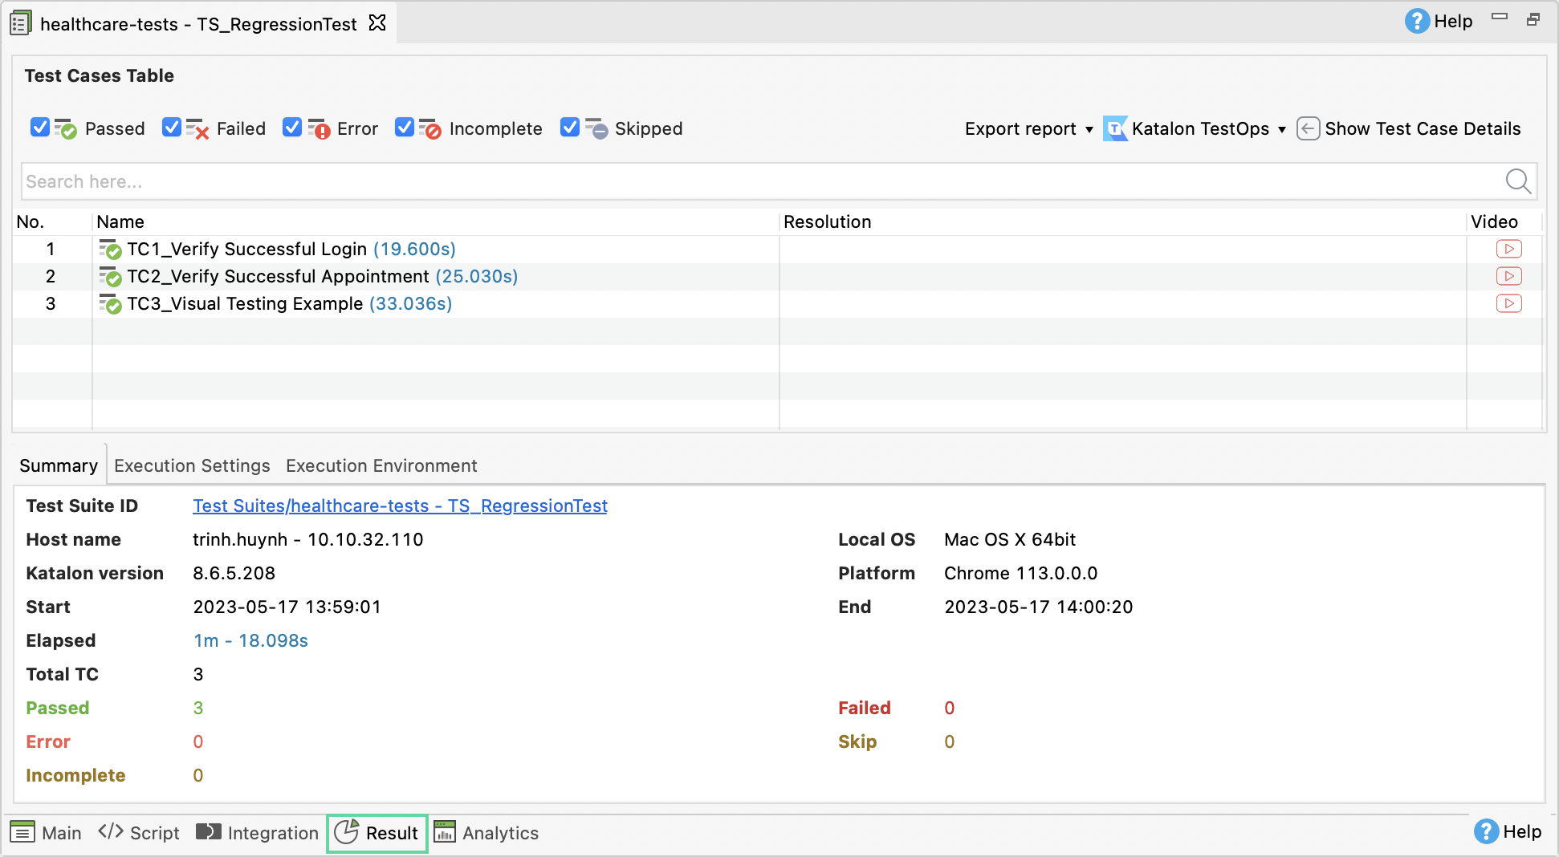Image resolution: width=1559 pixels, height=857 pixels.
Task: Open the Execution Environment tab
Action: (x=381, y=465)
